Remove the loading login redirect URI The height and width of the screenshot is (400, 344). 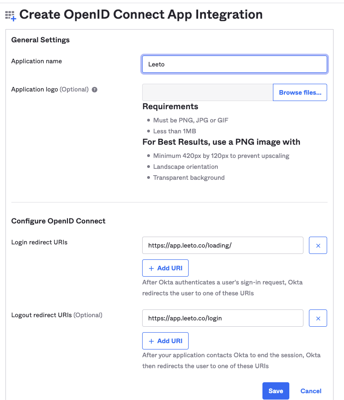(x=318, y=245)
